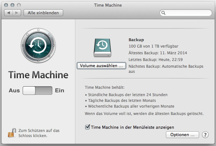The image size is (216, 146).
Task: Toggle the Time Machine Aus/Ein switch
Action: tap(37, 90)
